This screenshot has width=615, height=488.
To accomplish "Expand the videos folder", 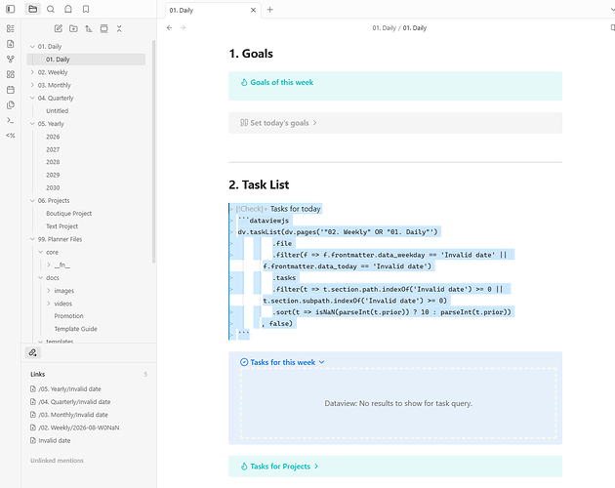I will click(x=49, y=304).
